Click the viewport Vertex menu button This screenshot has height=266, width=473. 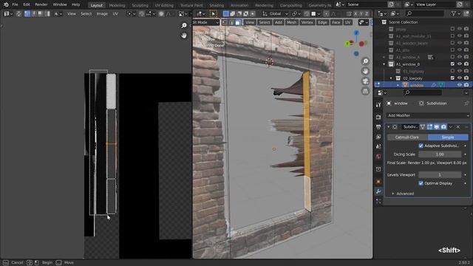pyautogui.click(x=307, y=22)
